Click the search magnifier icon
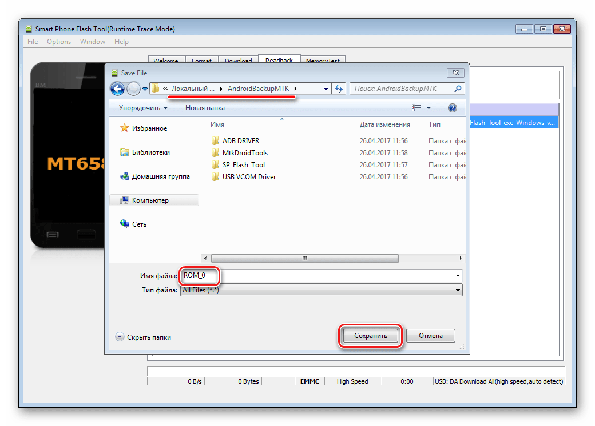The width and height of the screenshot is (595, 426). click(x=458, y=89)
